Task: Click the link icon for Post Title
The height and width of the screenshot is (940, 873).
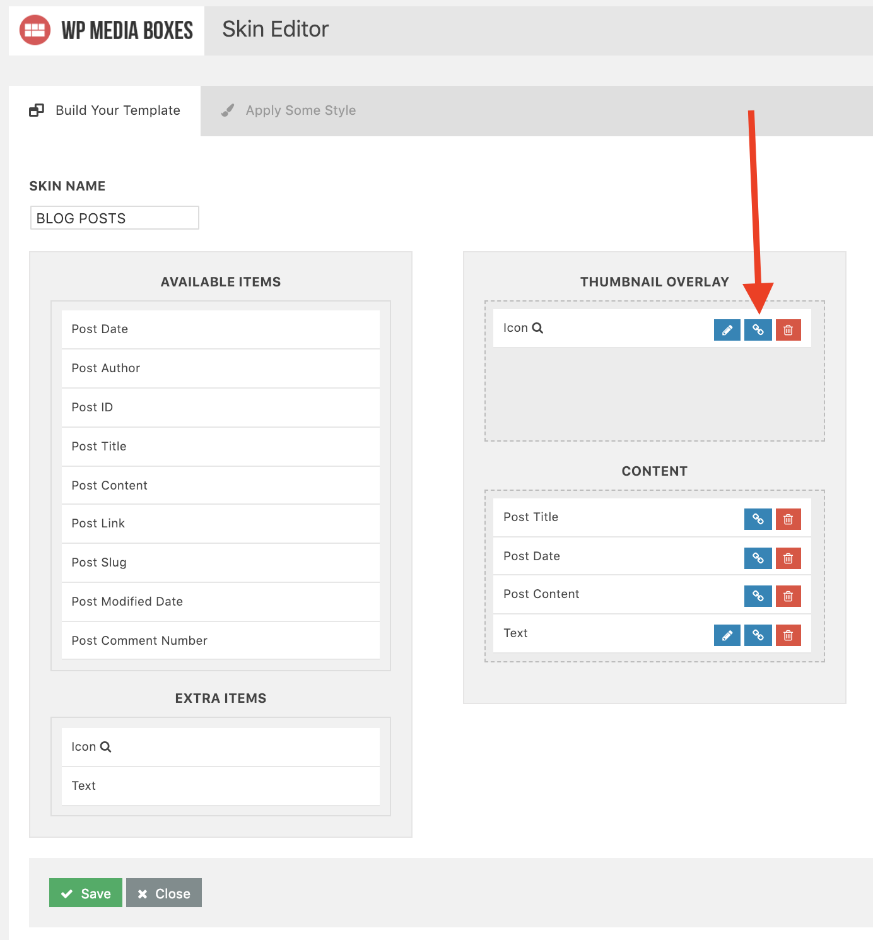Action: [x=758, y=519]
